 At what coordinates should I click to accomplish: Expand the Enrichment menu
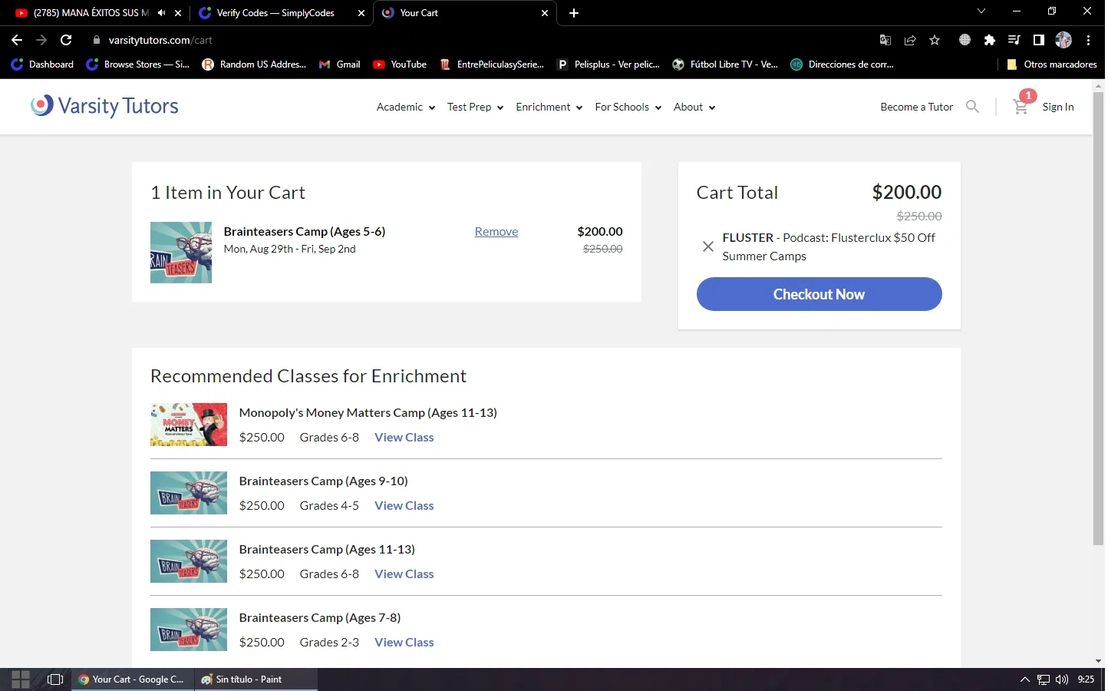(x=549, y=107)
